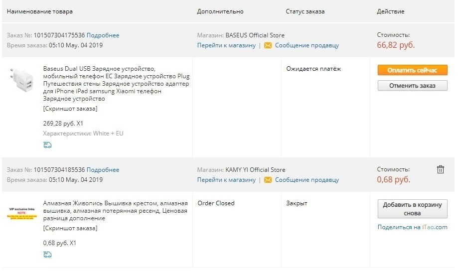Image resolution: width=458 pixels, height=275 pixels.
Task: Open the Baseus charger product thumbnail
Action: click(22, 80)
